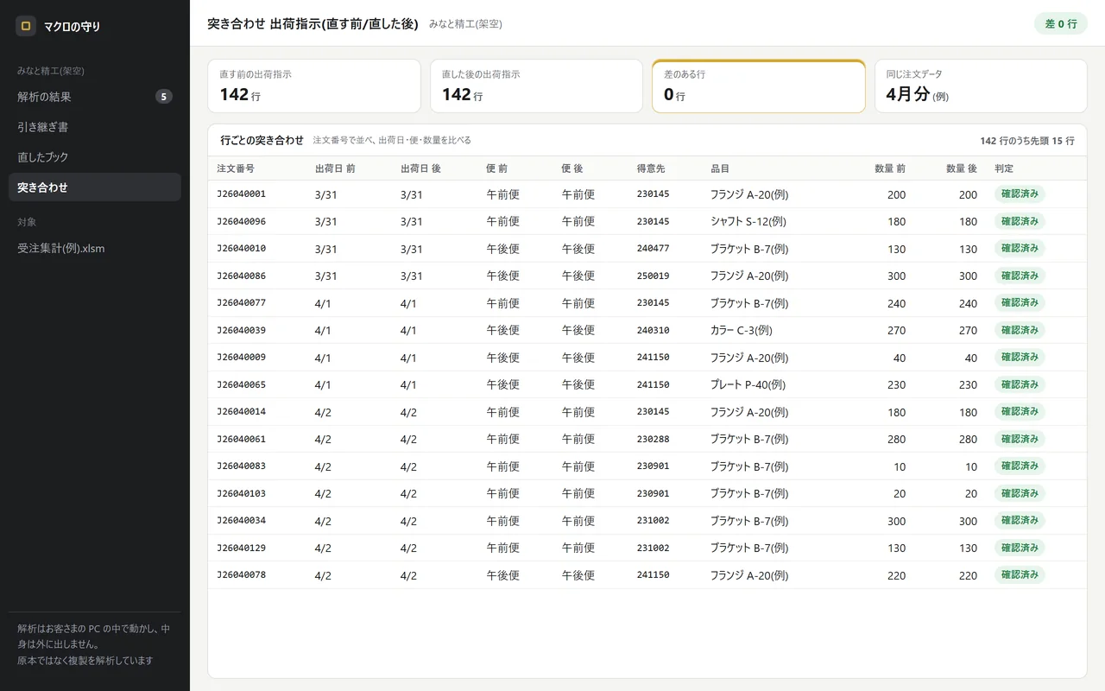Click カラー C-3(例) item cell
The height and width of the screenshot is (691, 1105).
pyautogui.click(x=742, y=331)
